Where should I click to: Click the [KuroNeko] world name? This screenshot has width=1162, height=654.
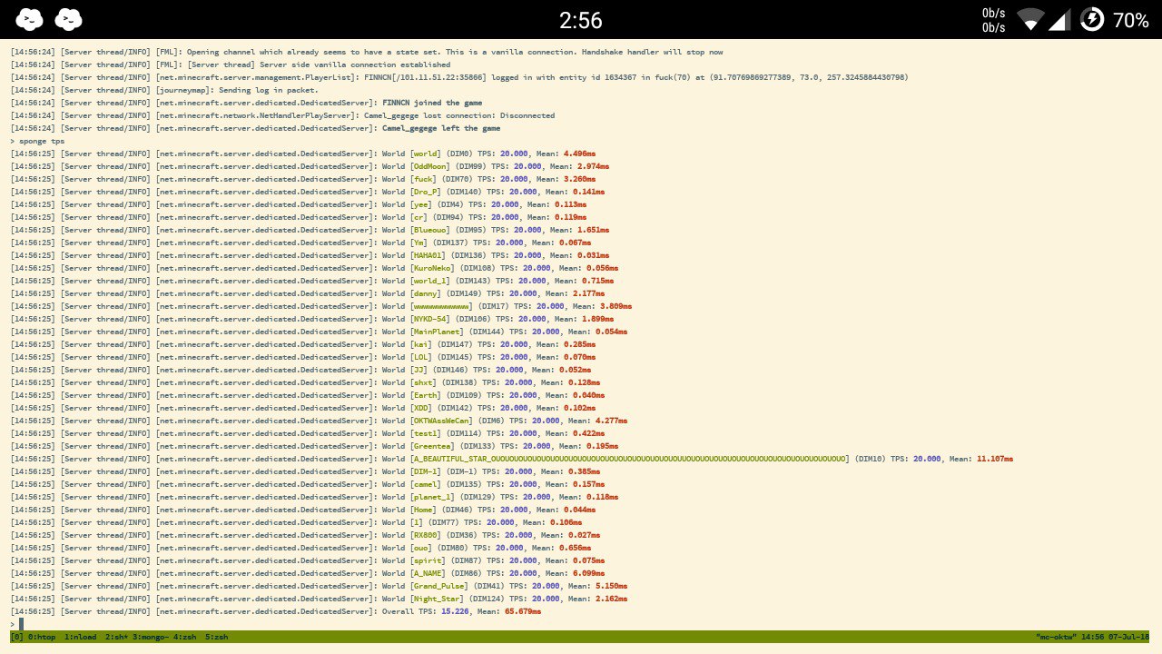pyautogui.click(x=432, y=268)
